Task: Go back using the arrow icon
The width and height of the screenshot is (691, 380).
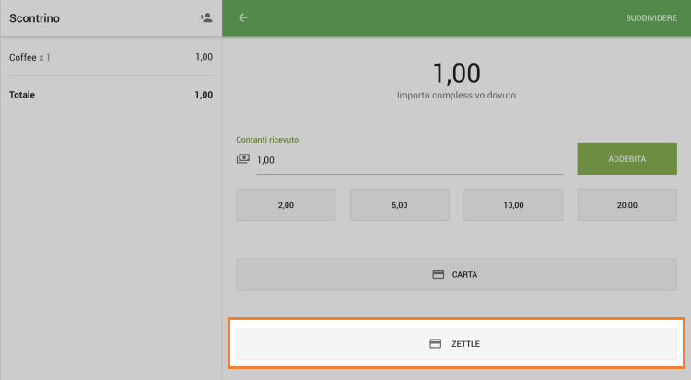Action: click(x=243, y=17)
